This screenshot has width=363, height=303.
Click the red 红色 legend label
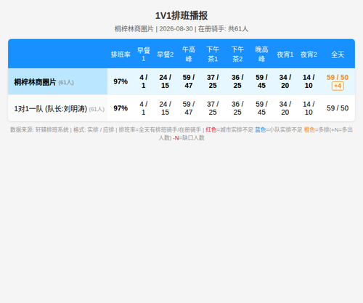coord(211,130)
